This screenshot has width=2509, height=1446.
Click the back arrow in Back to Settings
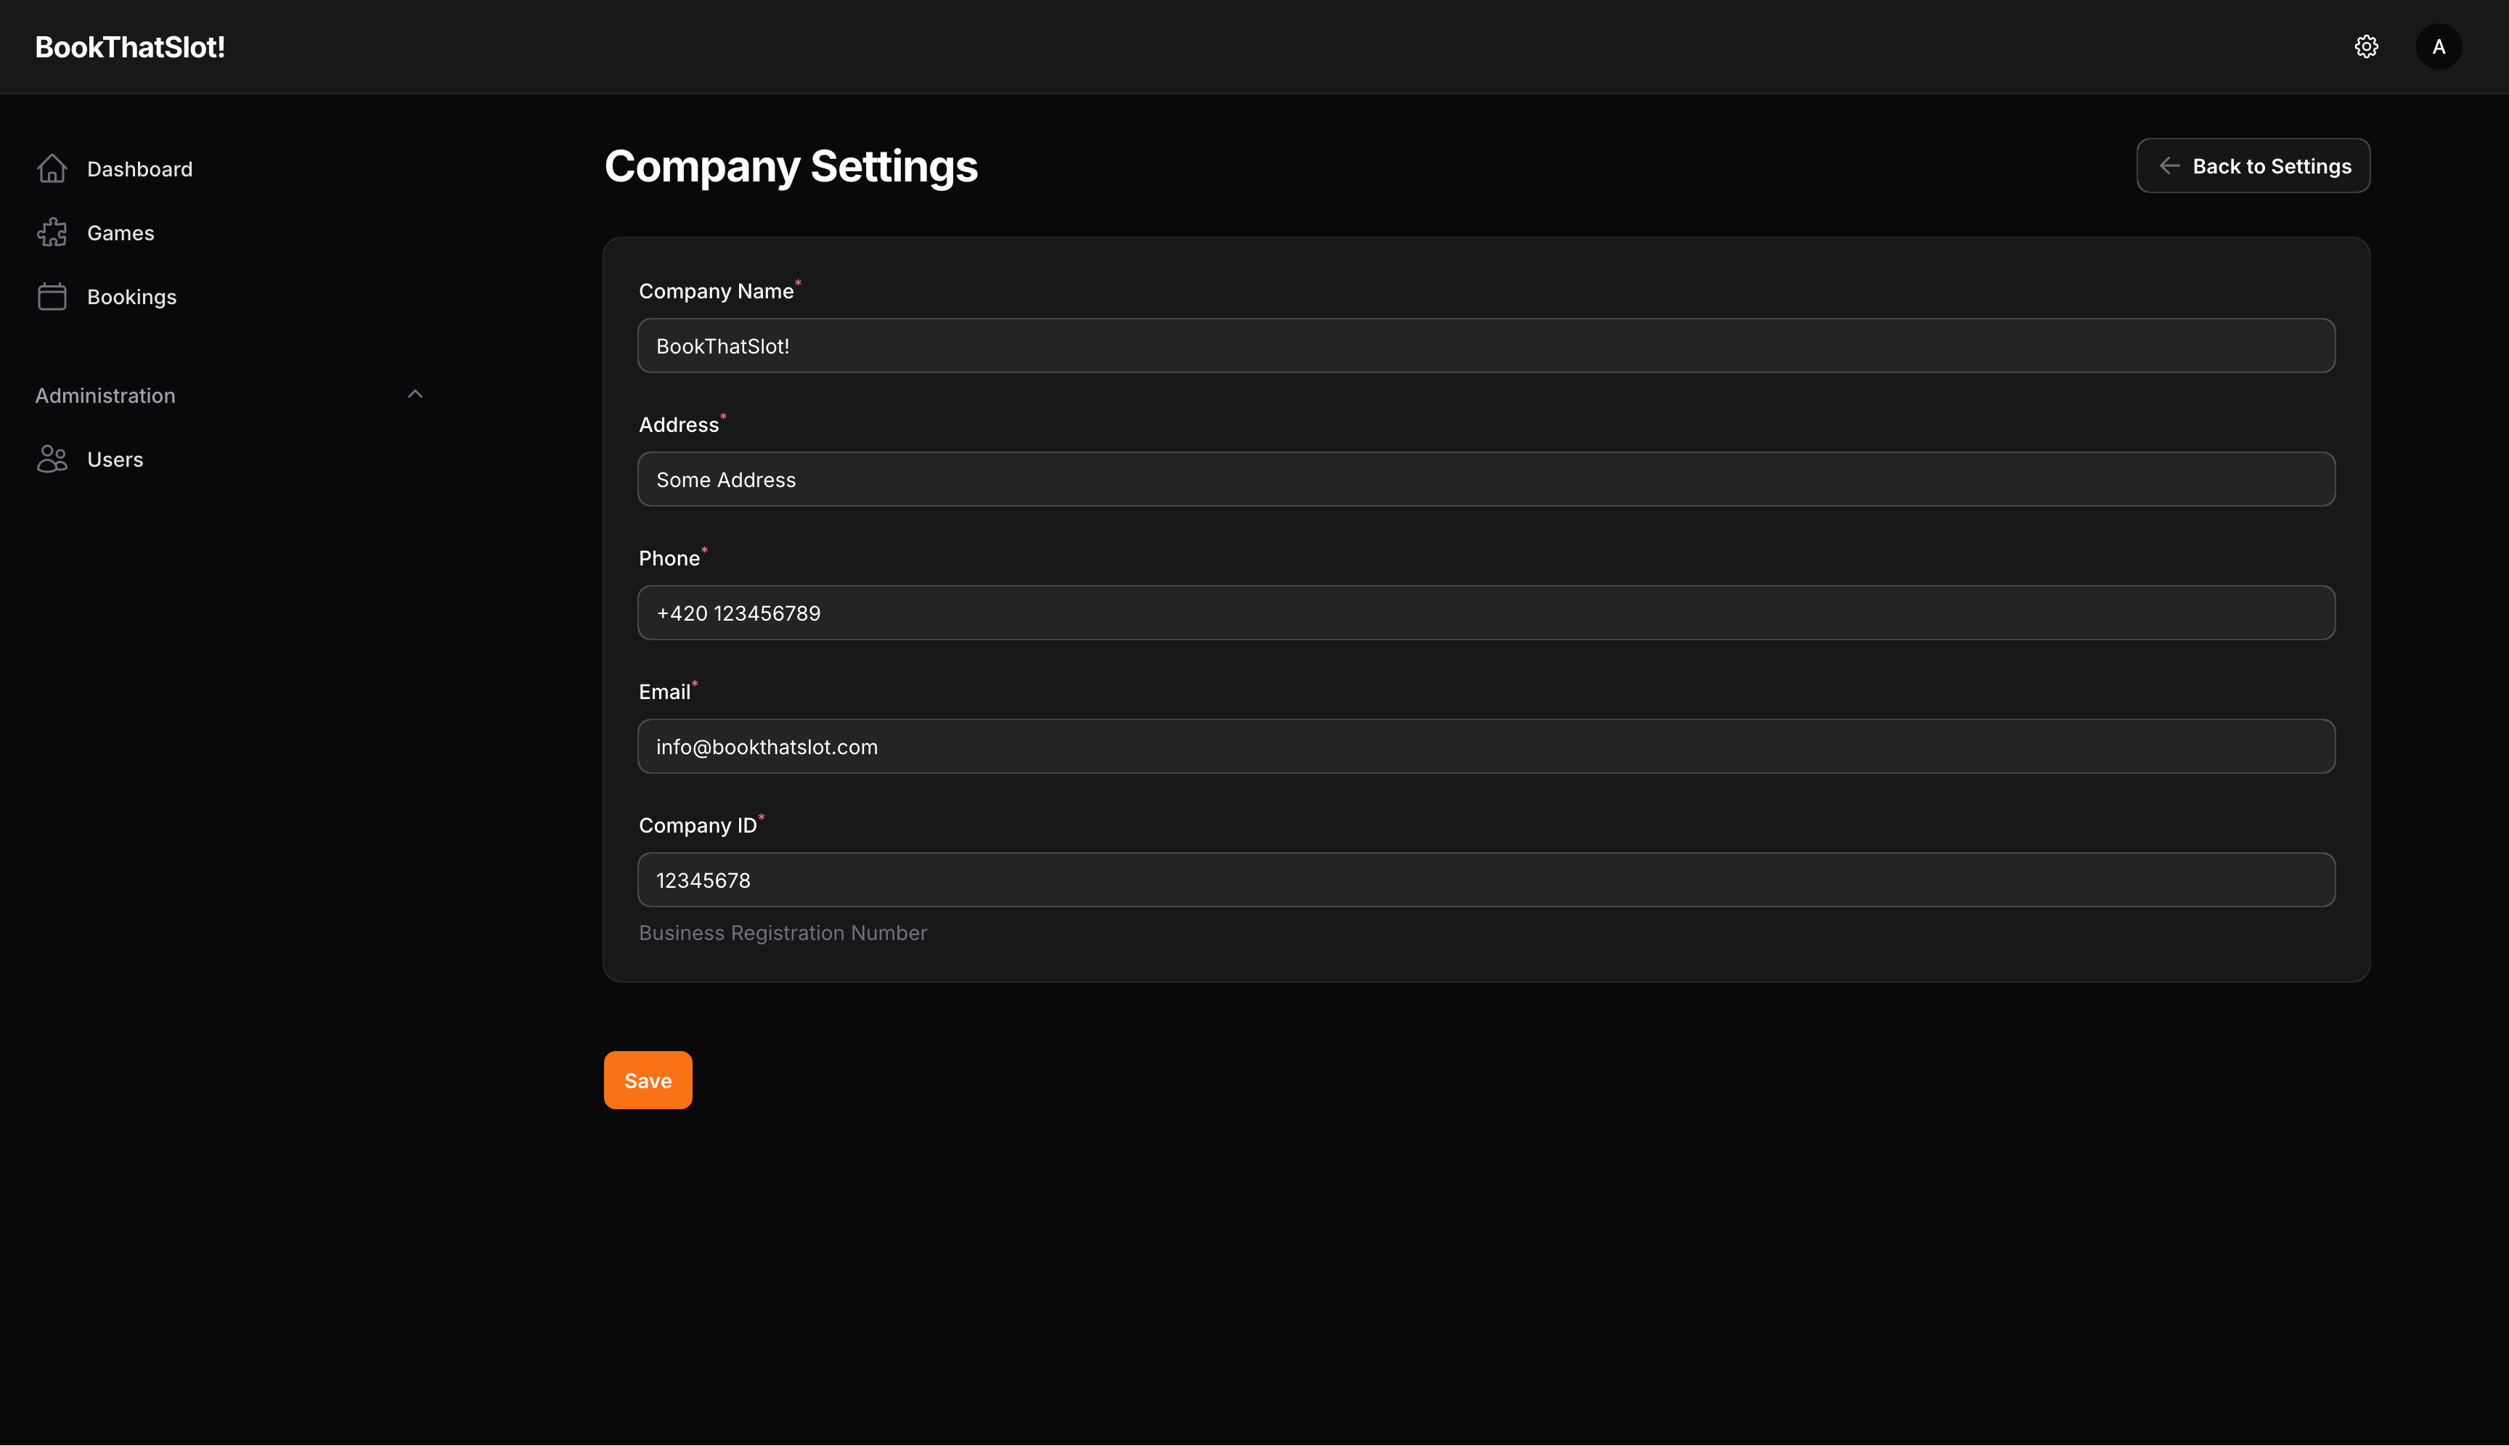point(2169,166)
